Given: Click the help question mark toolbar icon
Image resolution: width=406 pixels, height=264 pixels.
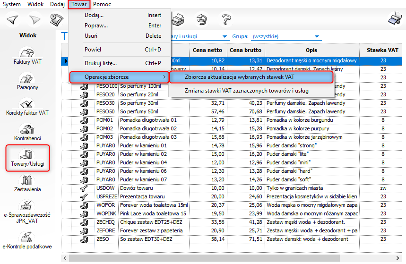Looking at the screenshot, I should pyautogui.click(x=227, y=19).
